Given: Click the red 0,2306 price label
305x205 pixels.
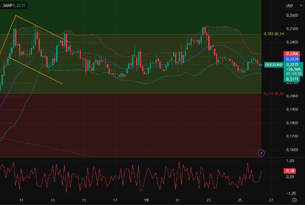Looking at the screenshot, I should coord(292,53).
